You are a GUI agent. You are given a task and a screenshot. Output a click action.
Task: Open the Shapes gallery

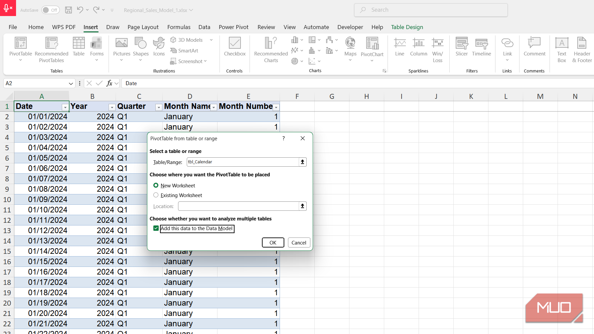click(141, 49)
